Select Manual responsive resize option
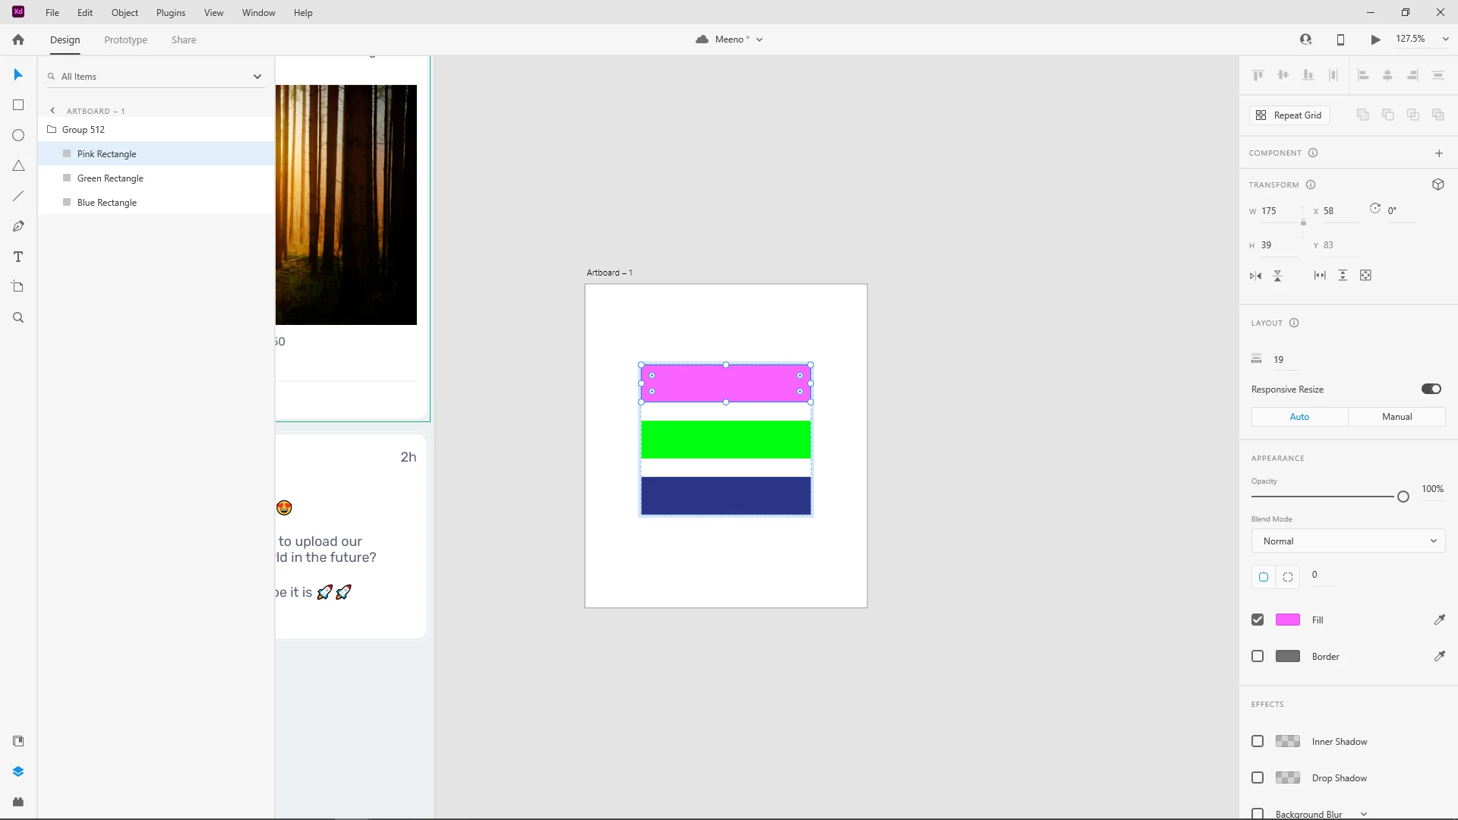The height and width of the screenshot is (820, 1458). [x=1396, y=416]
